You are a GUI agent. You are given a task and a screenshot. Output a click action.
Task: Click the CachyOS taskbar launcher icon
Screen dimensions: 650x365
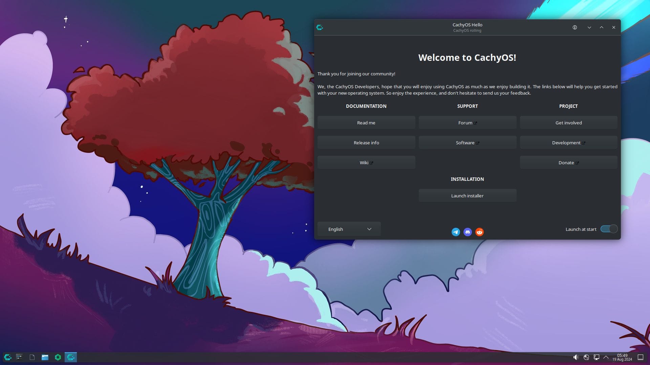7,357
